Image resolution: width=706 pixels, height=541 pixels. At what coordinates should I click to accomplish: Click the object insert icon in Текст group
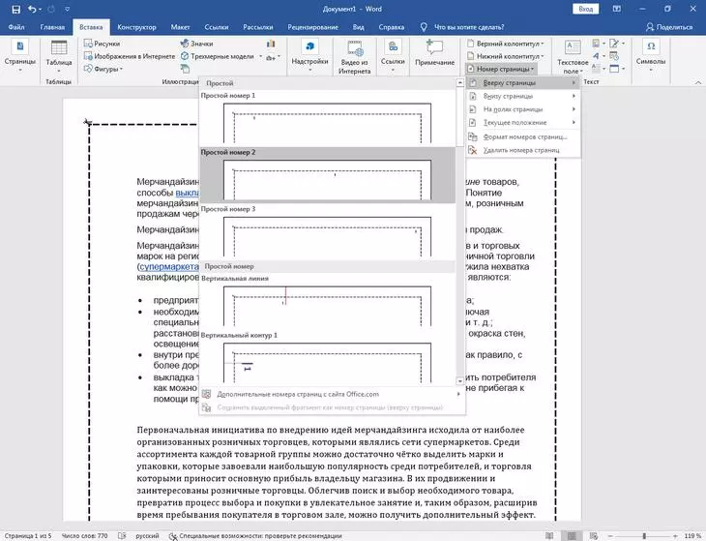(614, 69)
